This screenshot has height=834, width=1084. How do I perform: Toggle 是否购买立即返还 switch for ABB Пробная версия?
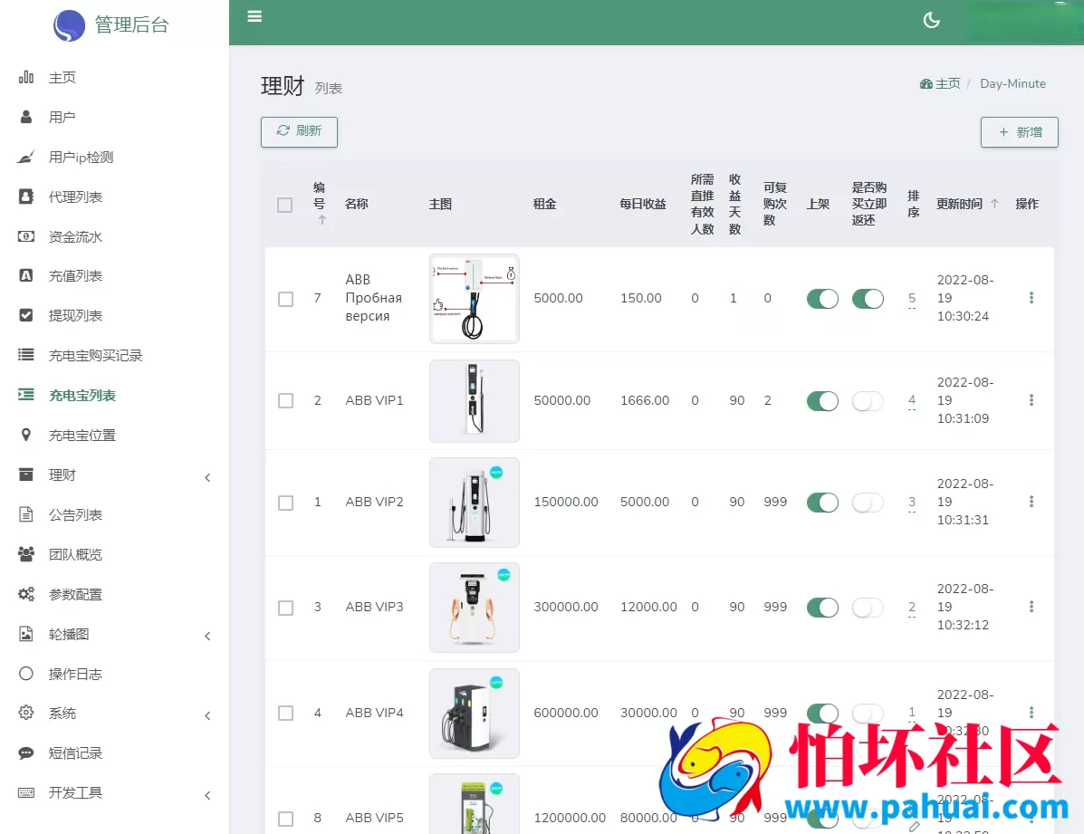(868, 299)
